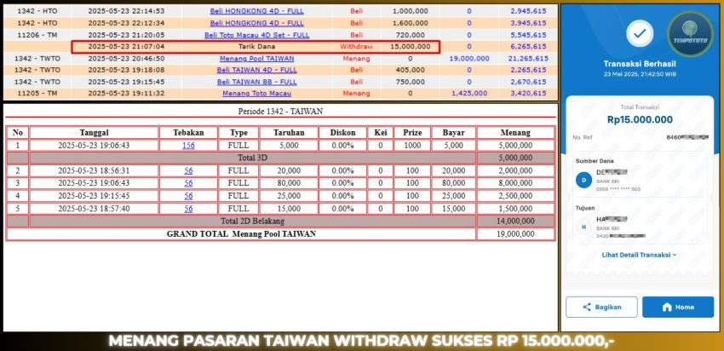
Task: Click the Menang column header
Action: 515,133
